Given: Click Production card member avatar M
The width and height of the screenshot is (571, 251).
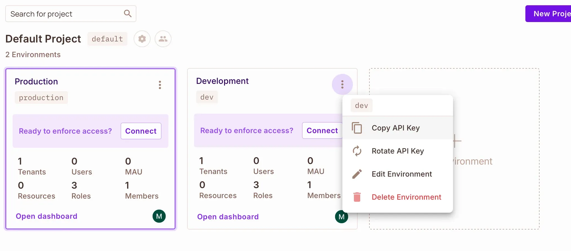Looking at the screenshot, I should coord(159,216).
